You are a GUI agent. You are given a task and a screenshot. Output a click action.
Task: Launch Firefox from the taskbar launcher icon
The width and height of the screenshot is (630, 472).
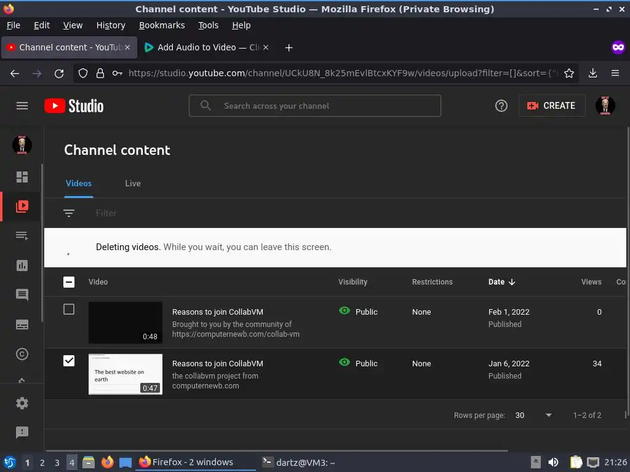(107, 462)
